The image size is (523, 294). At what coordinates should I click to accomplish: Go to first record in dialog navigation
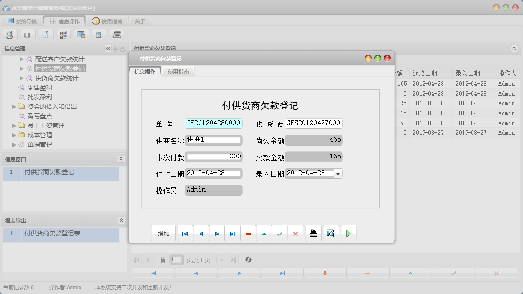(x=185, y=234)
